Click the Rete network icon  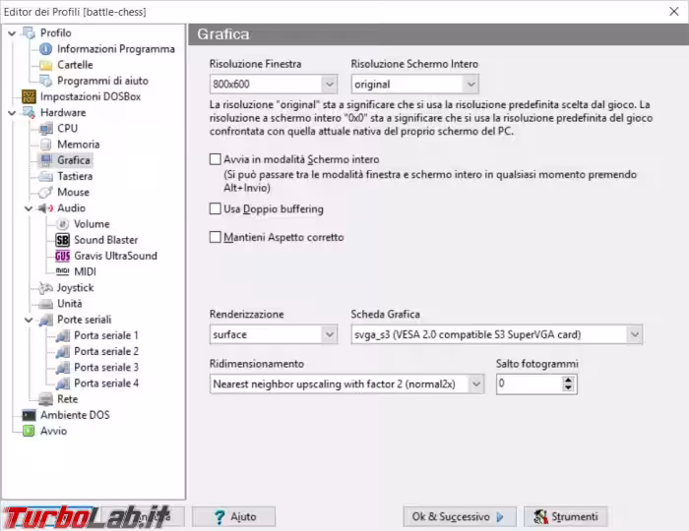[45, 399]
